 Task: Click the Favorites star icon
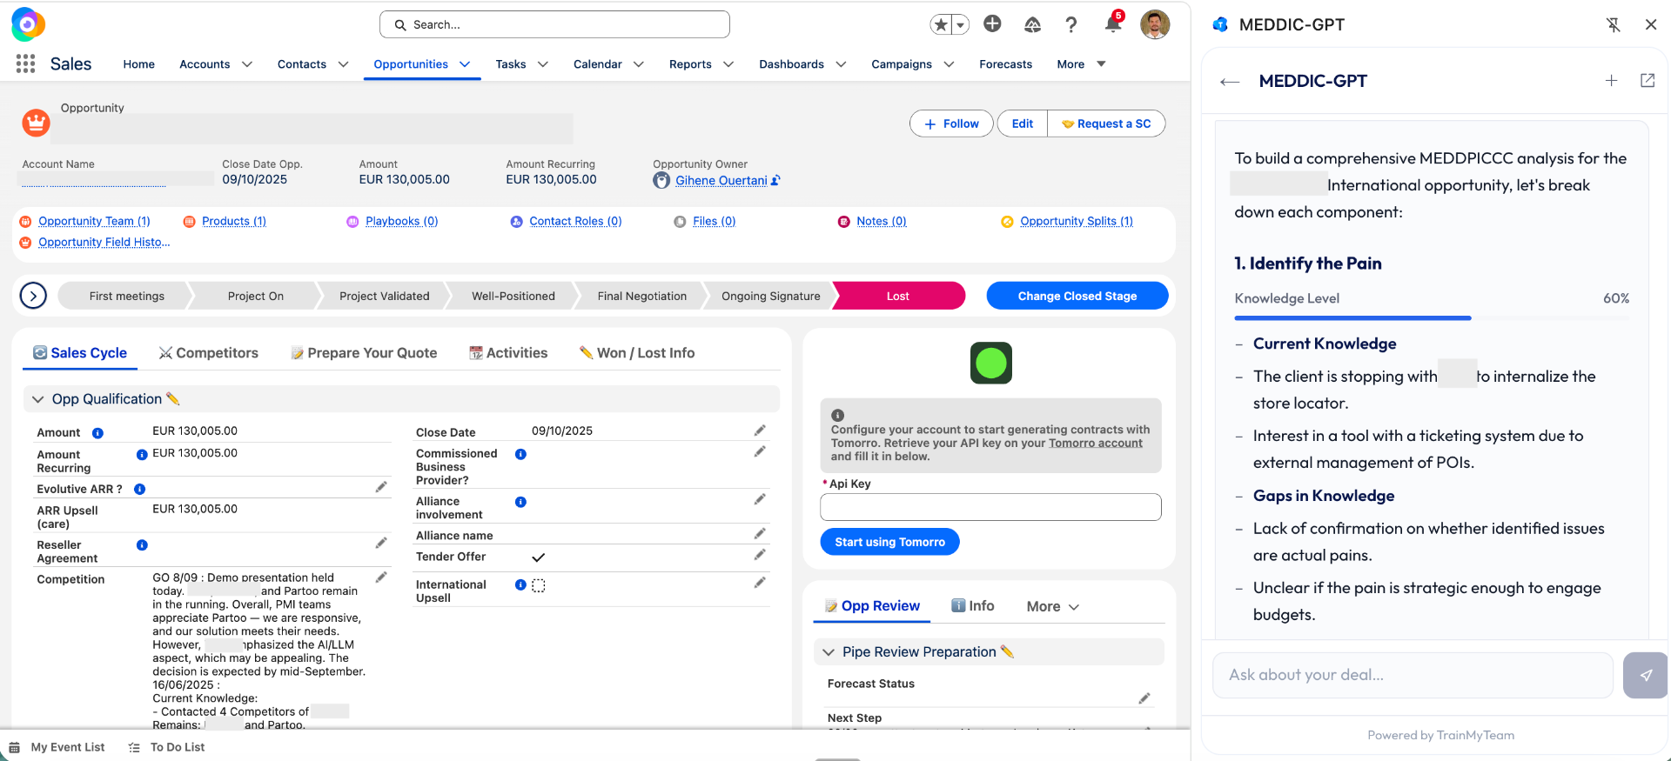(x=941, y=24)
